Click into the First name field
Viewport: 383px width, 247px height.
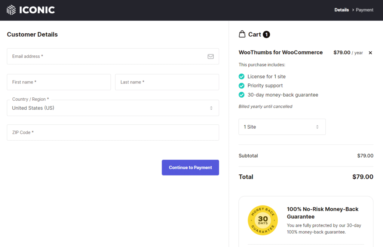coord(59,82)
